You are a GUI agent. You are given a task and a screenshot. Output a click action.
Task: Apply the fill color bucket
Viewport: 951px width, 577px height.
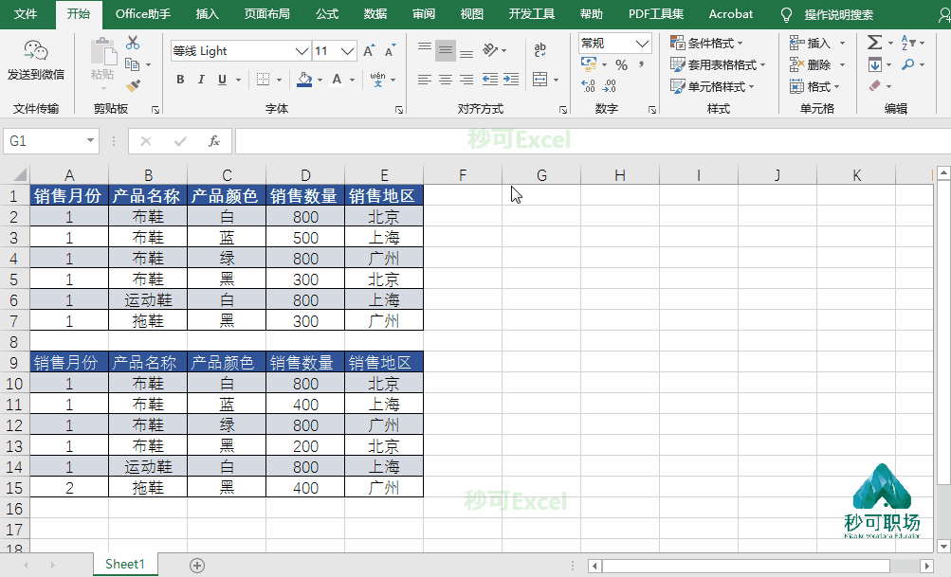point(304,80)
